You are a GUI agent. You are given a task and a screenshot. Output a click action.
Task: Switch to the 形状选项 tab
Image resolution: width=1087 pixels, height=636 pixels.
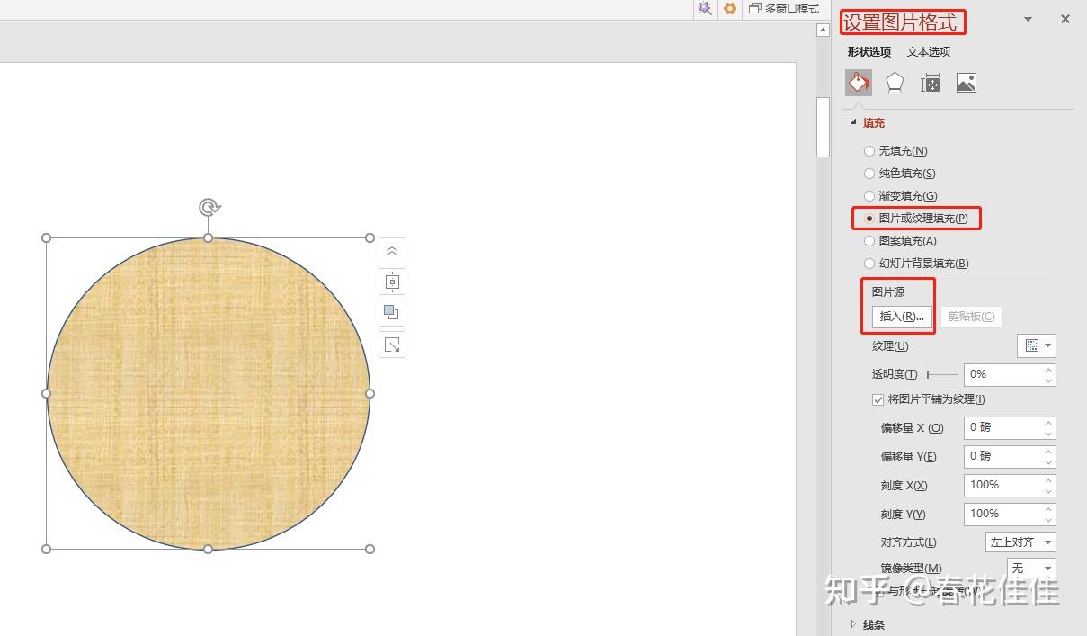[x=869, y=51]
